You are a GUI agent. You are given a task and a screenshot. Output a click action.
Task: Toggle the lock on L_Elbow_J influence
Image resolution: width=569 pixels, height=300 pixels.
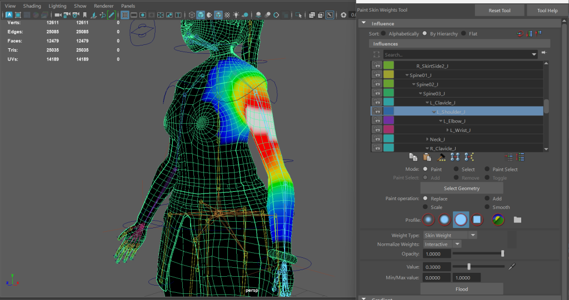pos(376,121)
